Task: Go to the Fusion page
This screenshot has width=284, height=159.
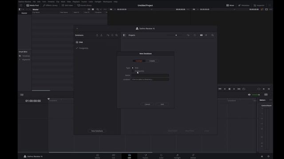Action: coord(145,156)
